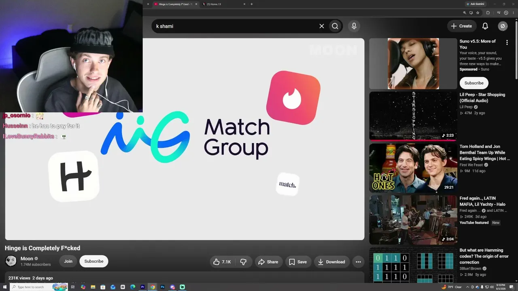Click the First We Feast channel name

tap(471, 165)
